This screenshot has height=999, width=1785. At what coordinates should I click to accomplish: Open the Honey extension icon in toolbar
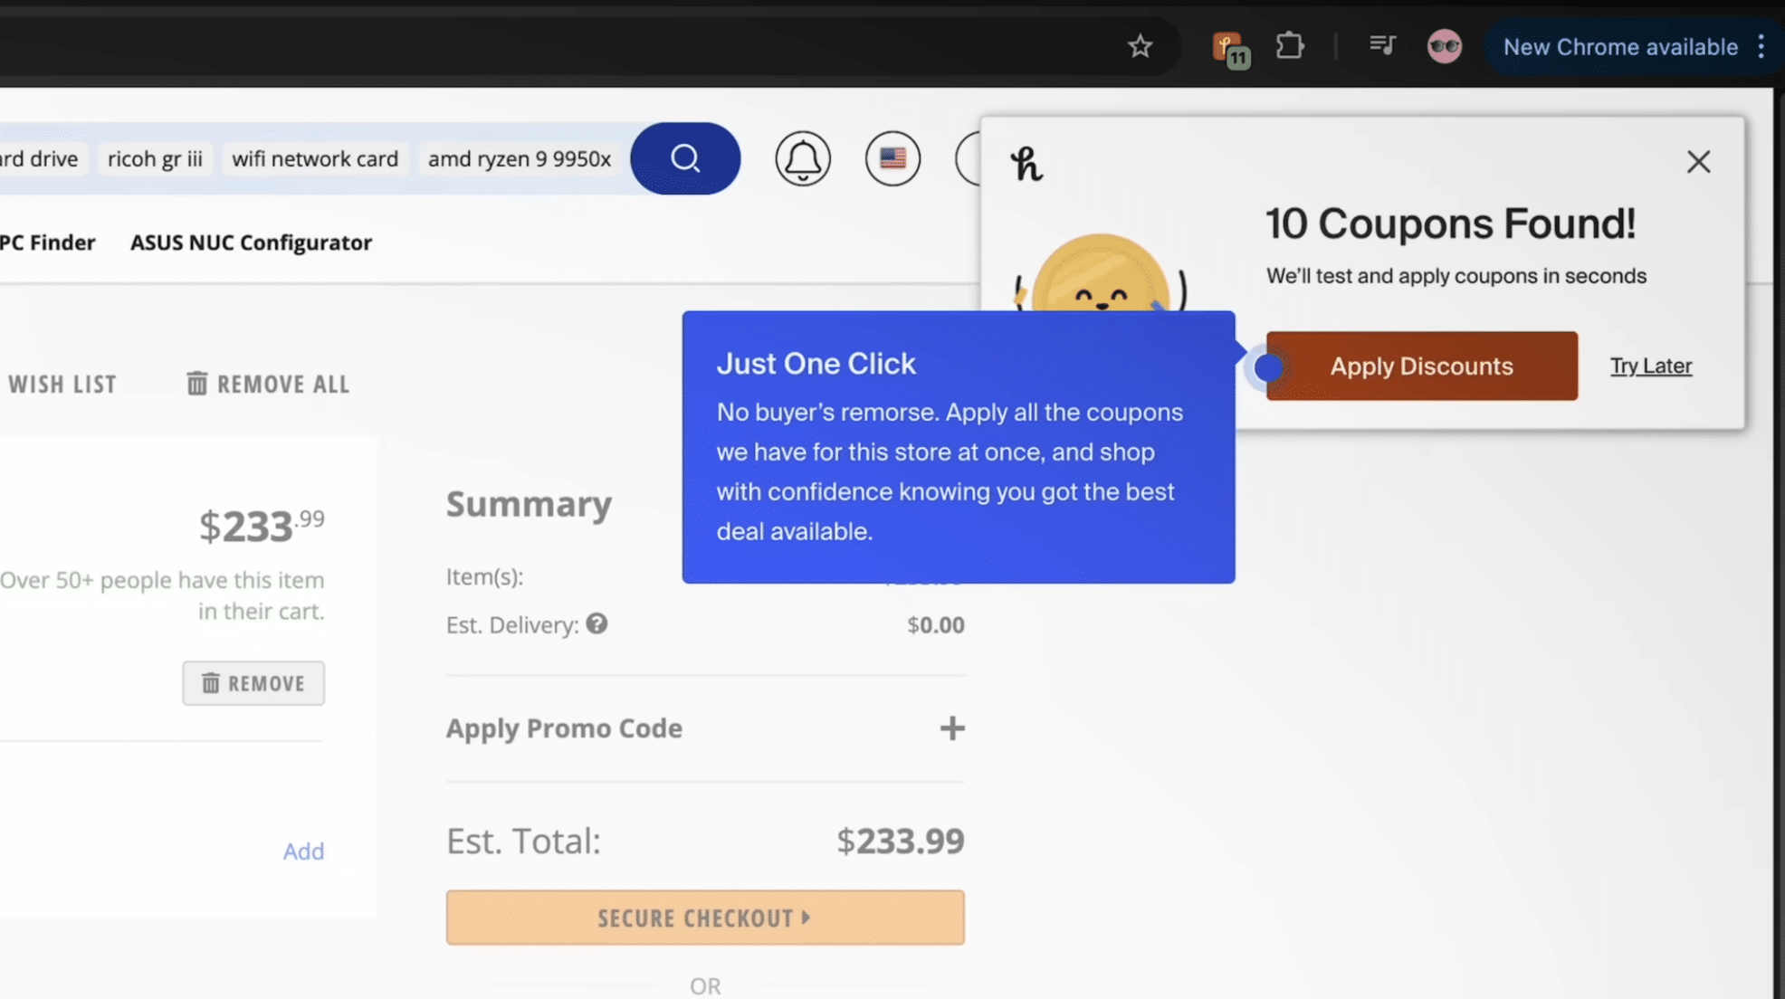click(1229, 47)
